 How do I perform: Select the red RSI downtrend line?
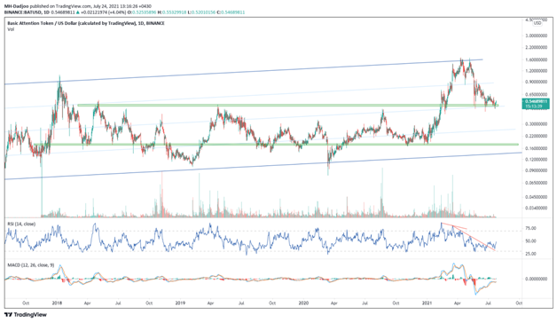click(x=468, y=236)
